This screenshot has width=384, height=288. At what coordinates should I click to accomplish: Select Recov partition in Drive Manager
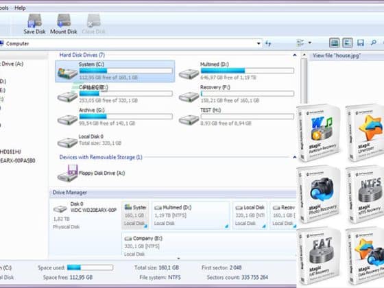(x=283, y=215)
